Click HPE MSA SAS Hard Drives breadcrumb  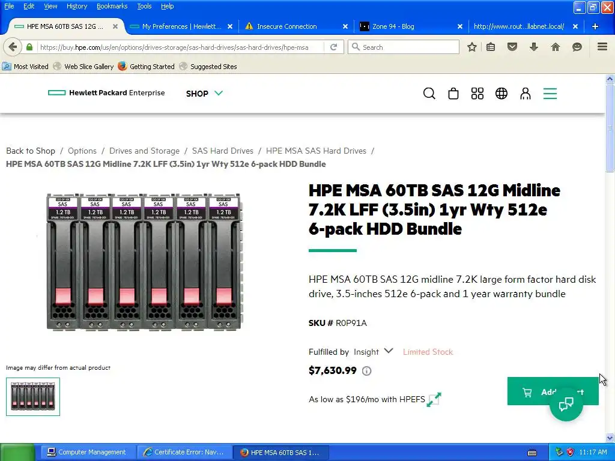click(x=316, y=151)
